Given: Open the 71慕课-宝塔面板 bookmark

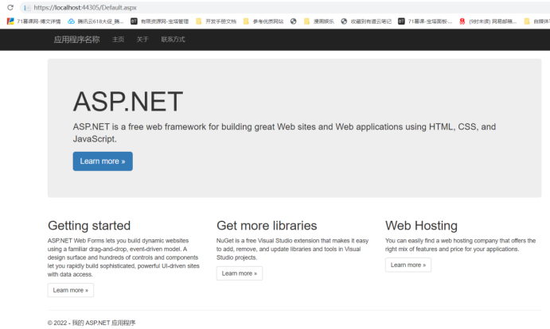Looking at the screenshot, I should [x=425, y=21].
